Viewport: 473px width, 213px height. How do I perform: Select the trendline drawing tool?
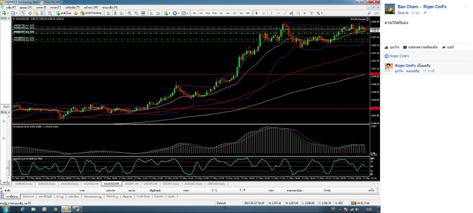coord(285,13)
